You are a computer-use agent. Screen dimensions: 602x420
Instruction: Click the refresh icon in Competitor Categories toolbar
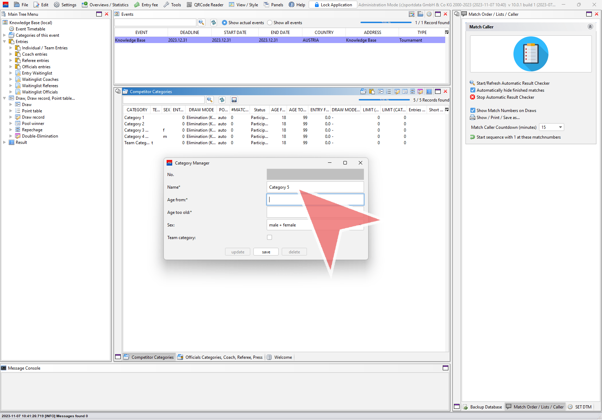click(222, 100)
